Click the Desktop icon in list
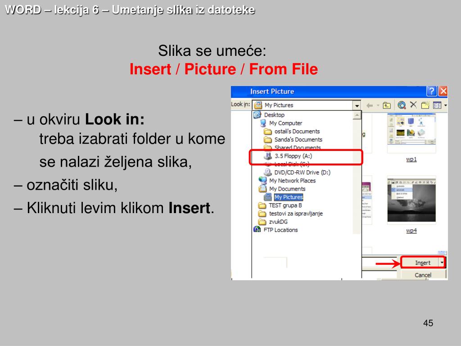Image resolution: width=461 pixels, height=346 pixels. [257, 115]
